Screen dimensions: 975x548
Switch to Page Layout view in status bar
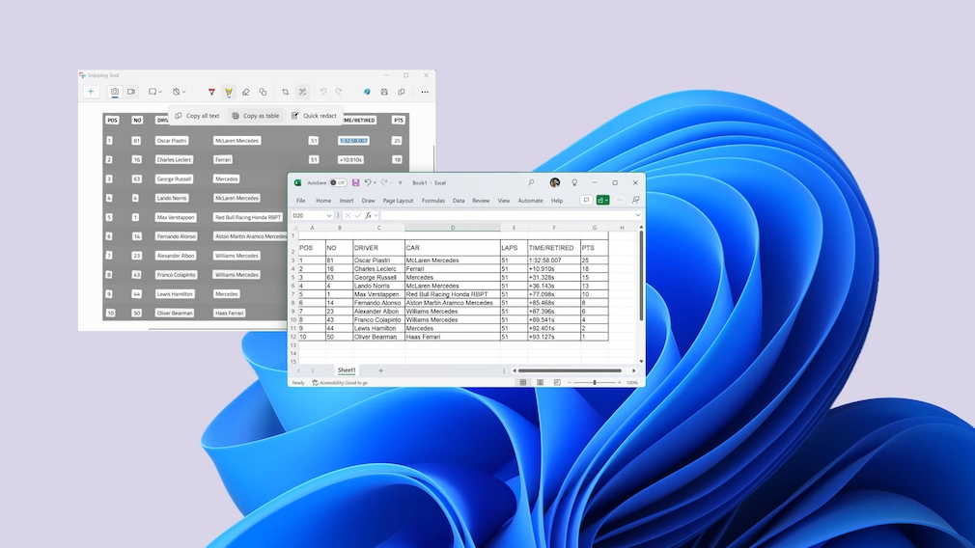tap(541, 382)
